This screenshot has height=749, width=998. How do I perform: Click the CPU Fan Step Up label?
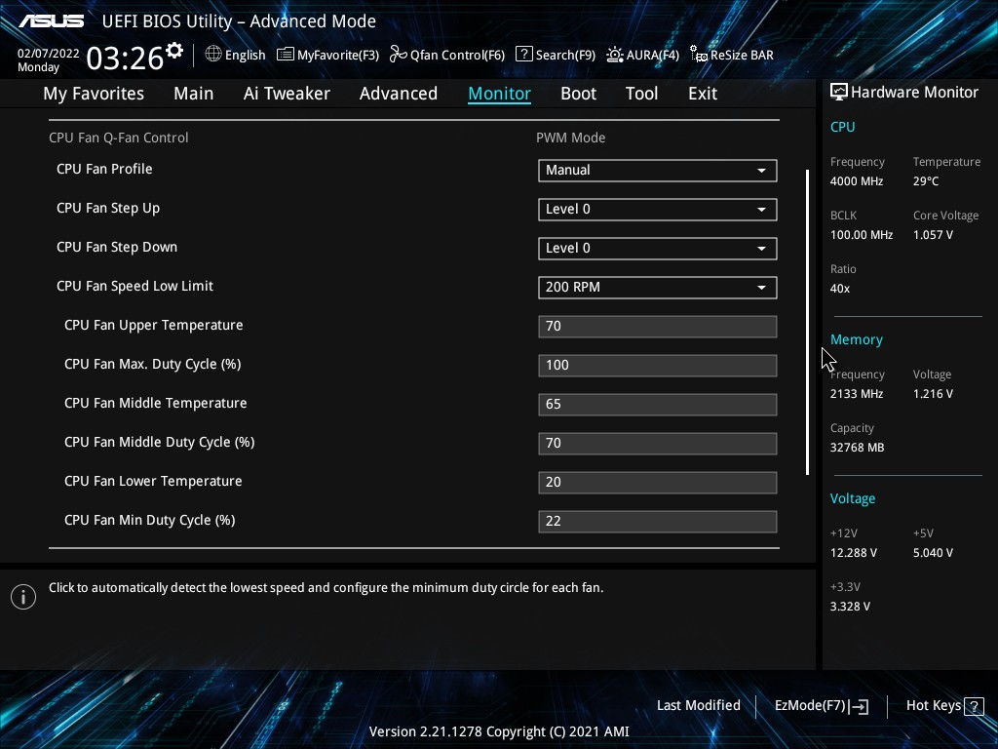coord(108,209)
